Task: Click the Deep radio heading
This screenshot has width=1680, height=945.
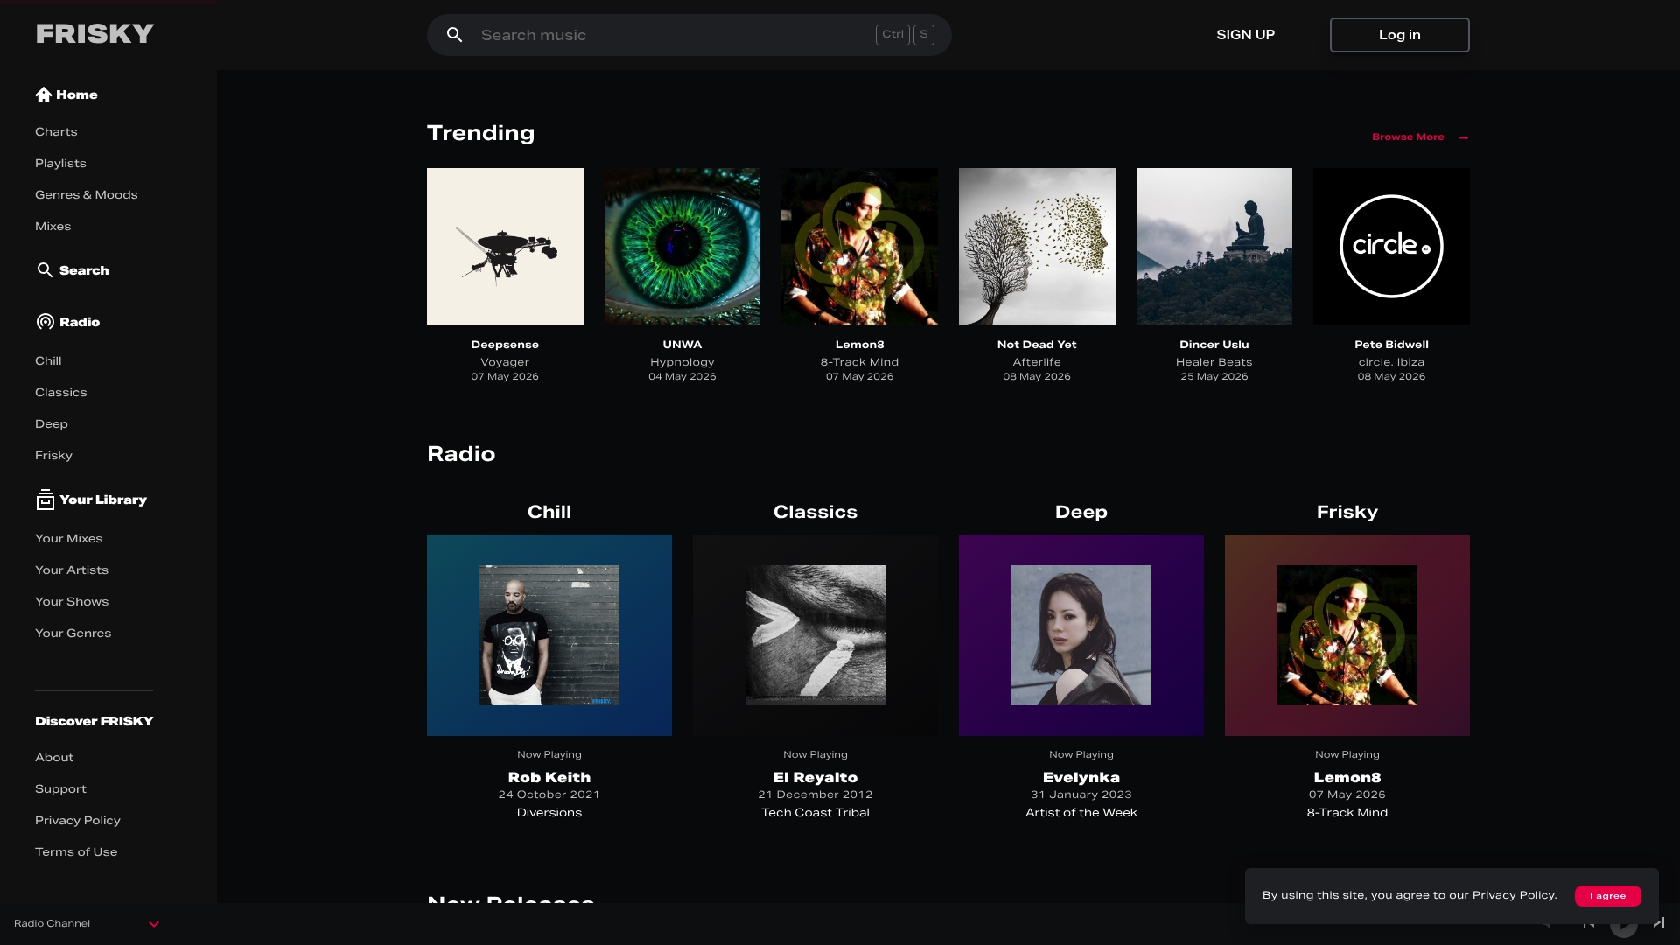Action: coord(1081,513)
